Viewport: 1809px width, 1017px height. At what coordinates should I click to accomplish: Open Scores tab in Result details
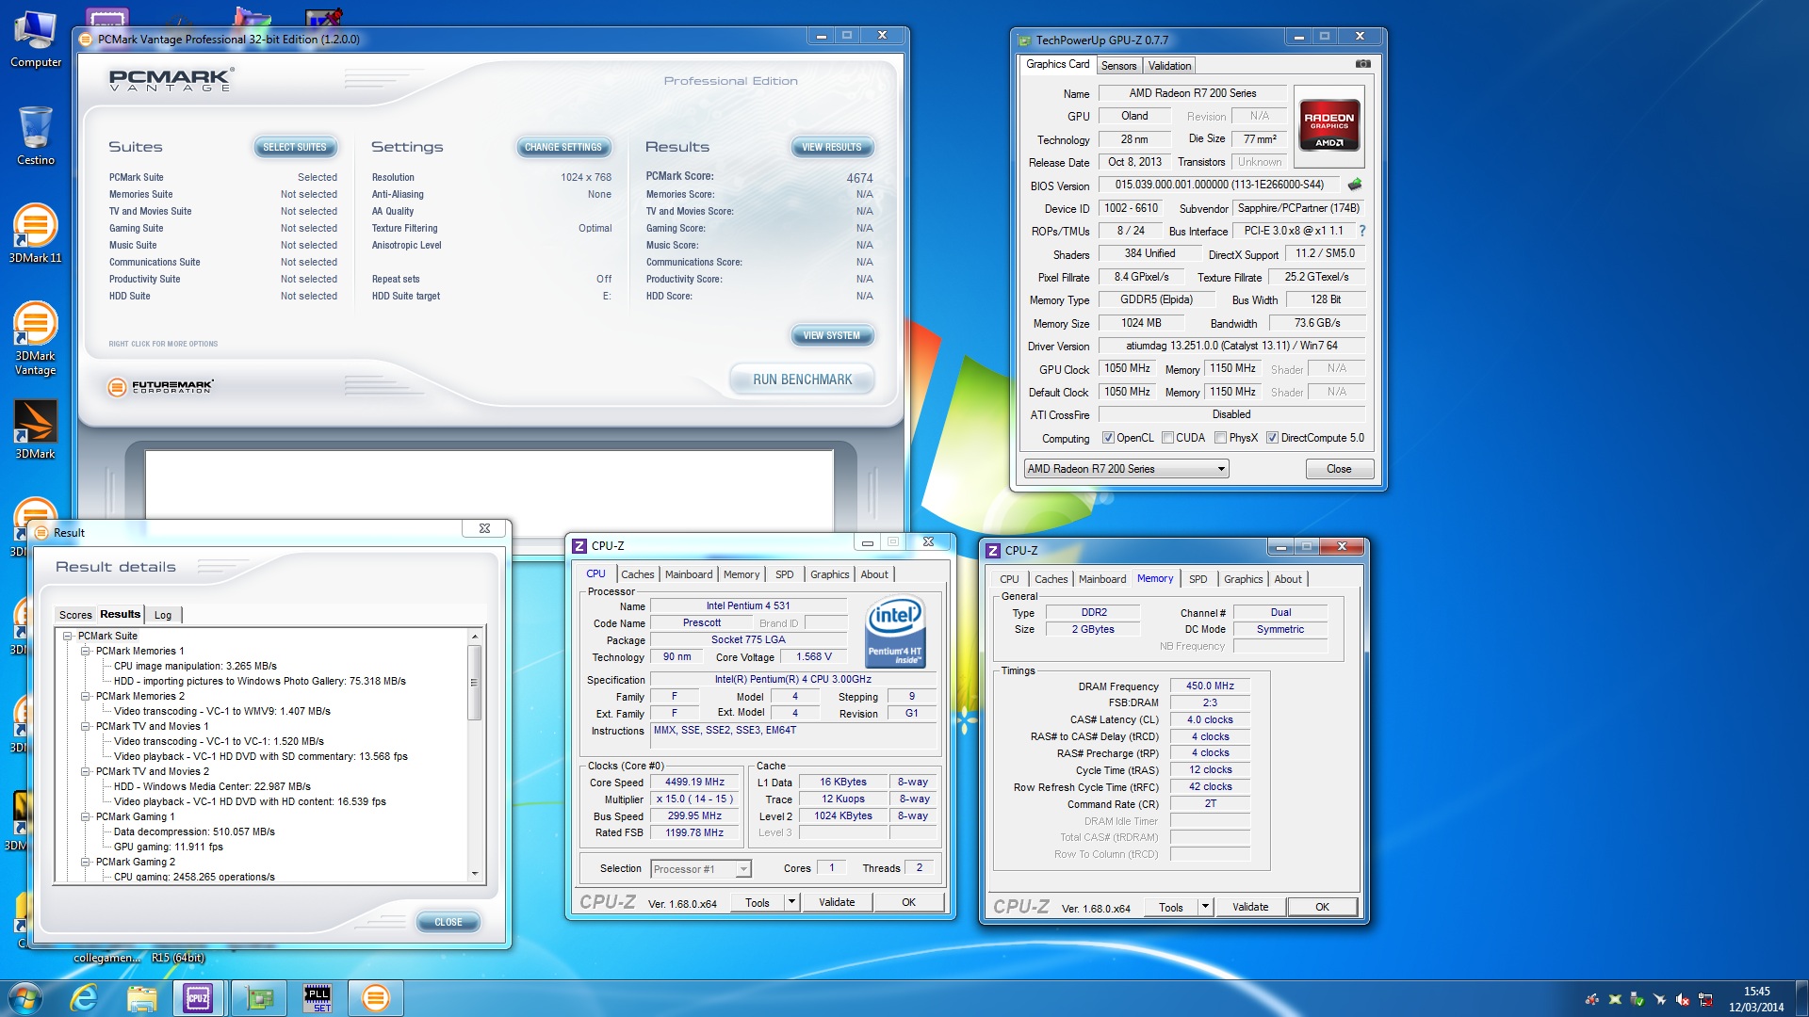[75, 615]
